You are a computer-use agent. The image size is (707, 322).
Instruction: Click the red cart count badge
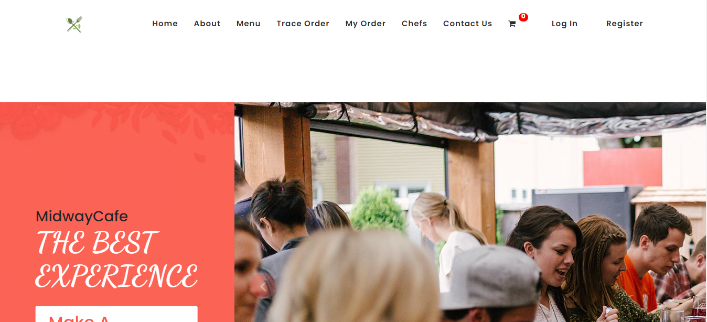point(523,17)
